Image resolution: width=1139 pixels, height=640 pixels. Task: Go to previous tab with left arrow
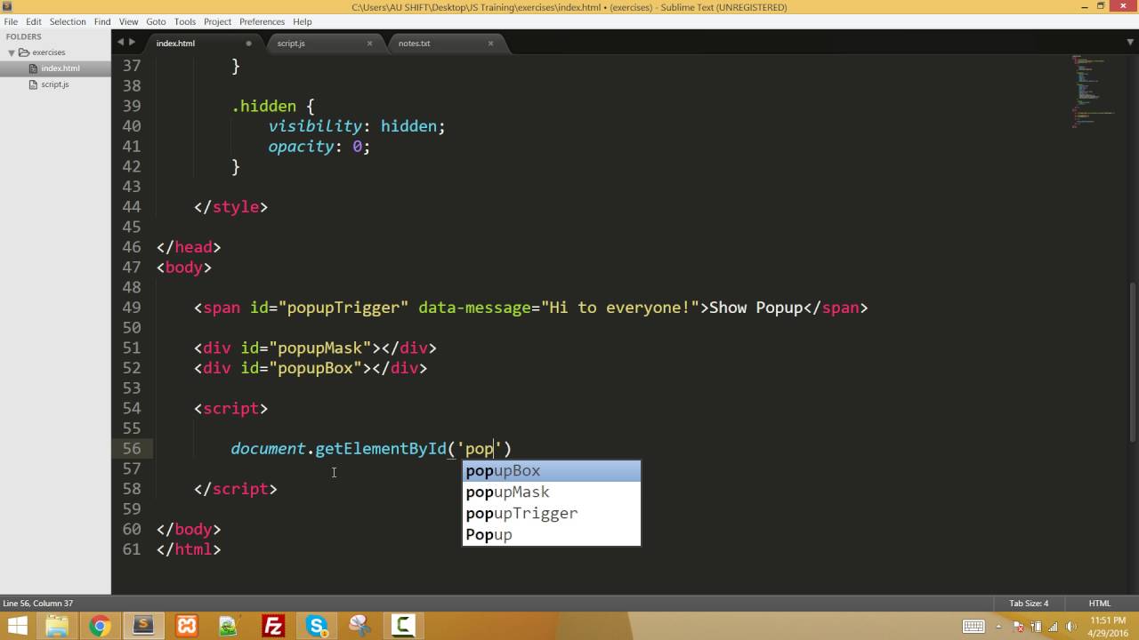coord(120,42)
